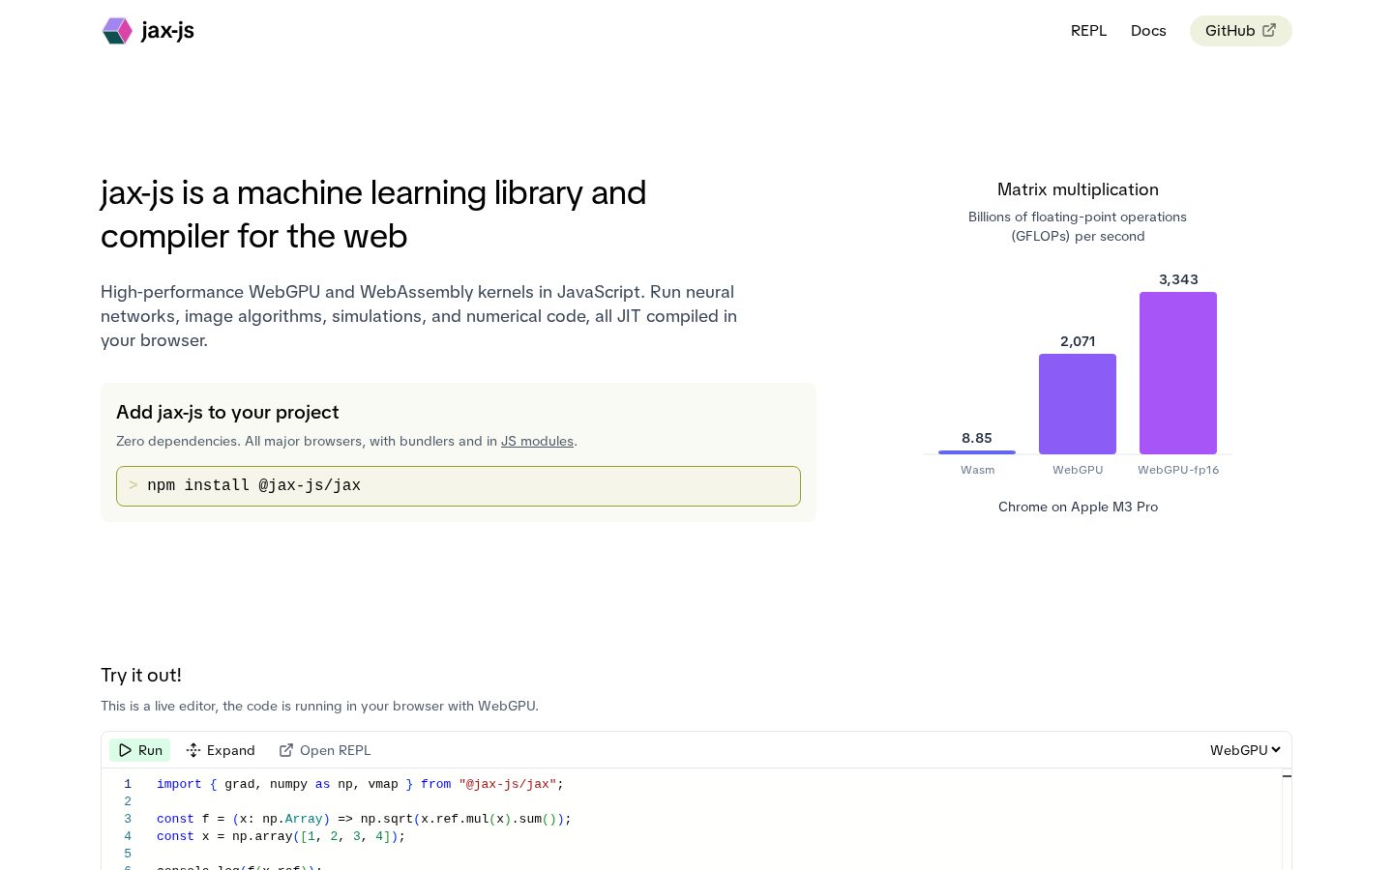Image resolution: width=1393 pixels, height=870 pixels.
Task: Expand the live code editor
Action: click(221, 750)
